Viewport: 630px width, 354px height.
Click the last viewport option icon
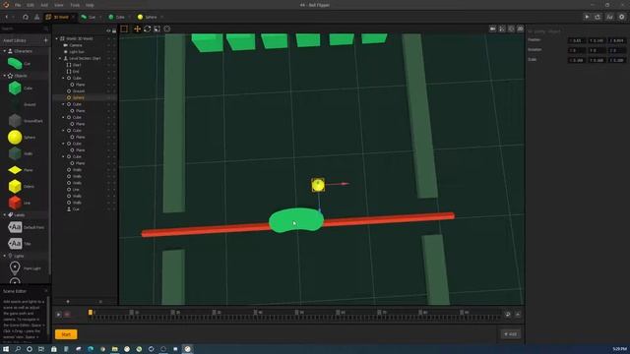coord(521,29)
